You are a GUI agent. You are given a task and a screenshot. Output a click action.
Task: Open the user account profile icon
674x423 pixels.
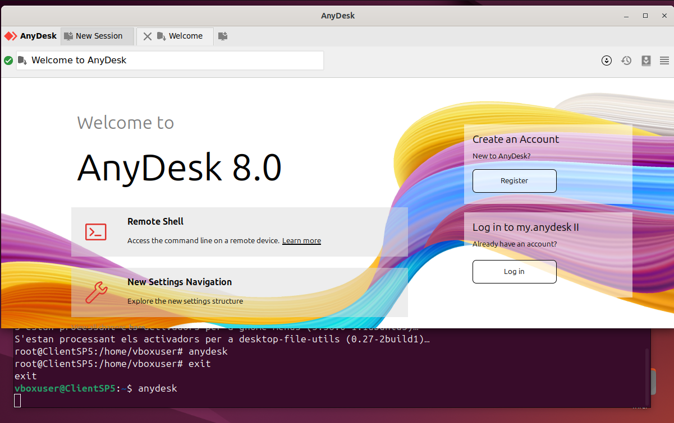click(x=606, y=61)
